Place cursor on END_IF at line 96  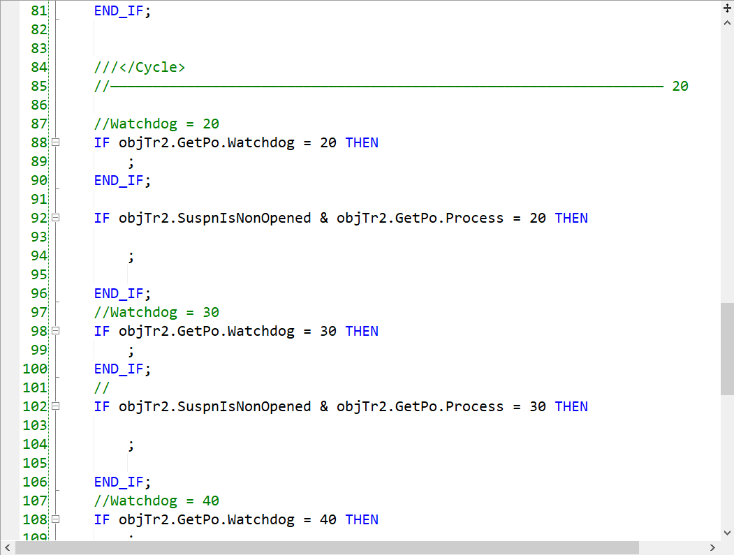122,293
